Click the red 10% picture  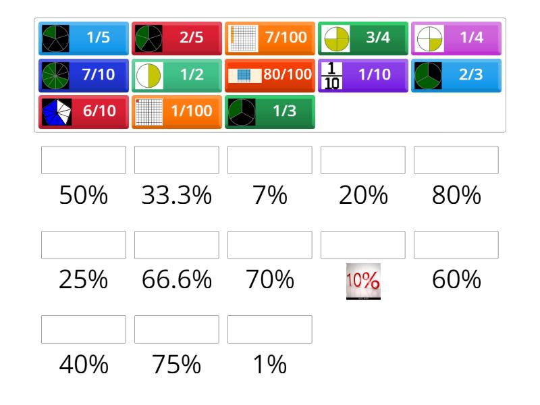point(363,278)
